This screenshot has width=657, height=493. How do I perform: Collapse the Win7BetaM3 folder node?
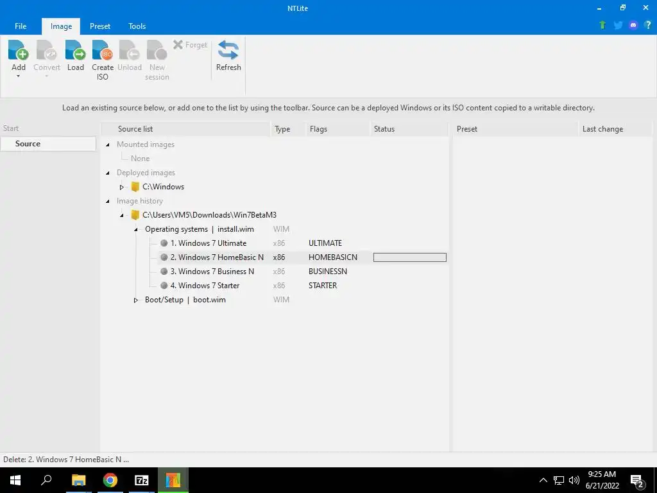point(121,215)
